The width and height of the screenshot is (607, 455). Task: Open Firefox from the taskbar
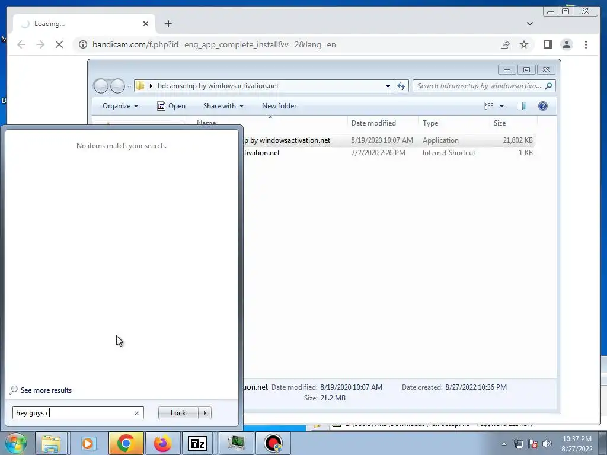coord(162,443)
